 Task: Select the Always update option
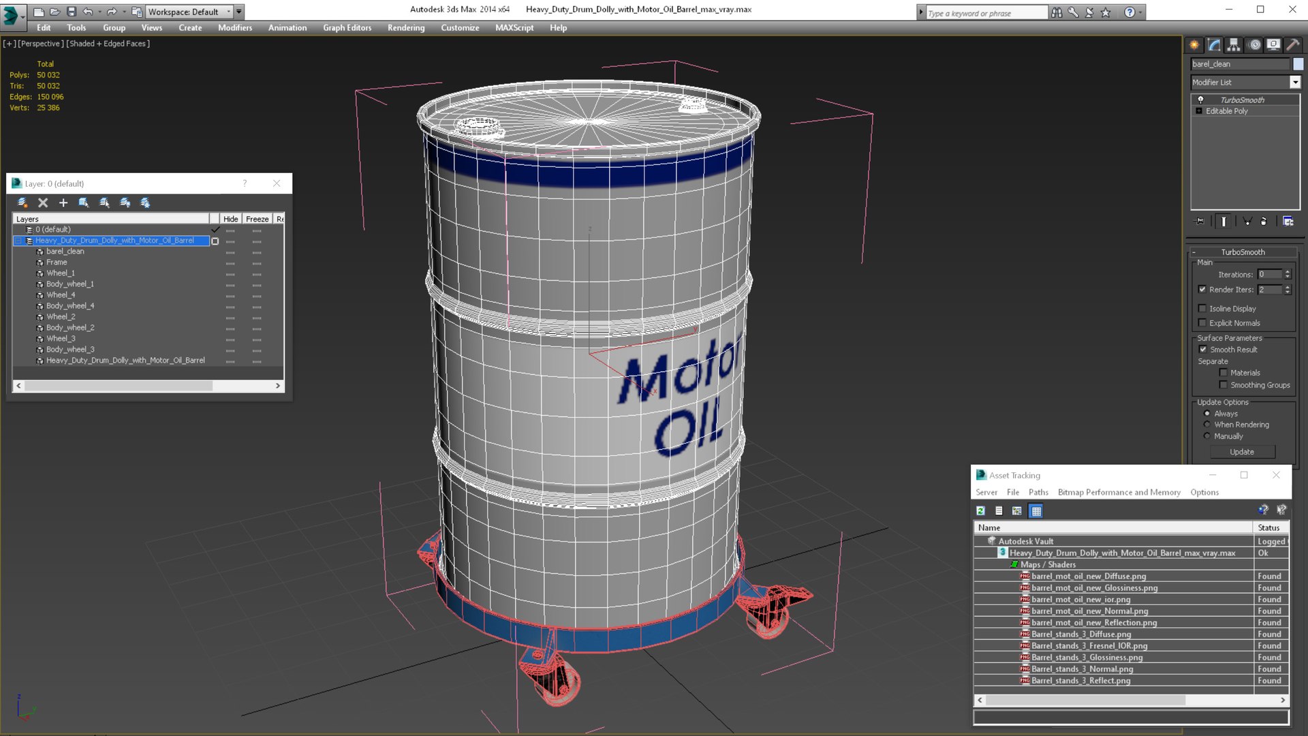pos(1207,414)
